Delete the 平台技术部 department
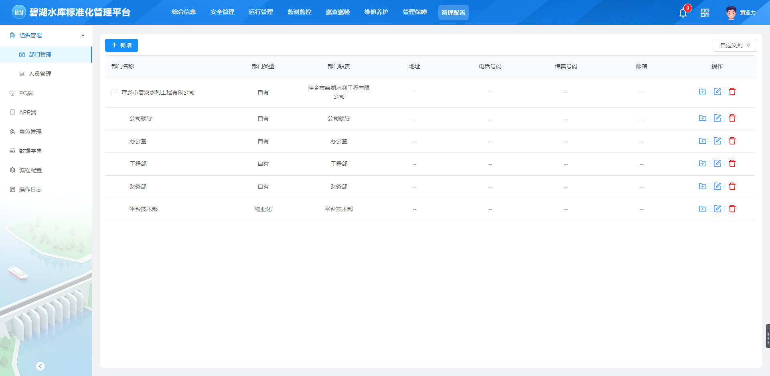770x376 pixels. click(x=732, y=209)
